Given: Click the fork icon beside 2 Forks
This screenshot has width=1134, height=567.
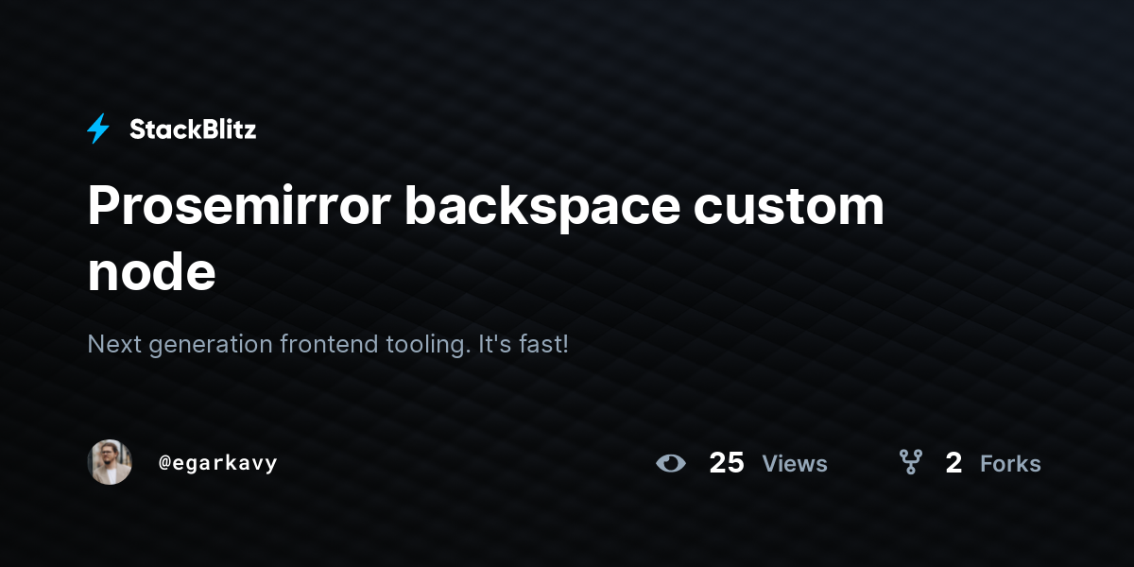Looking at the screenshot, I should [x=911, y=462].
